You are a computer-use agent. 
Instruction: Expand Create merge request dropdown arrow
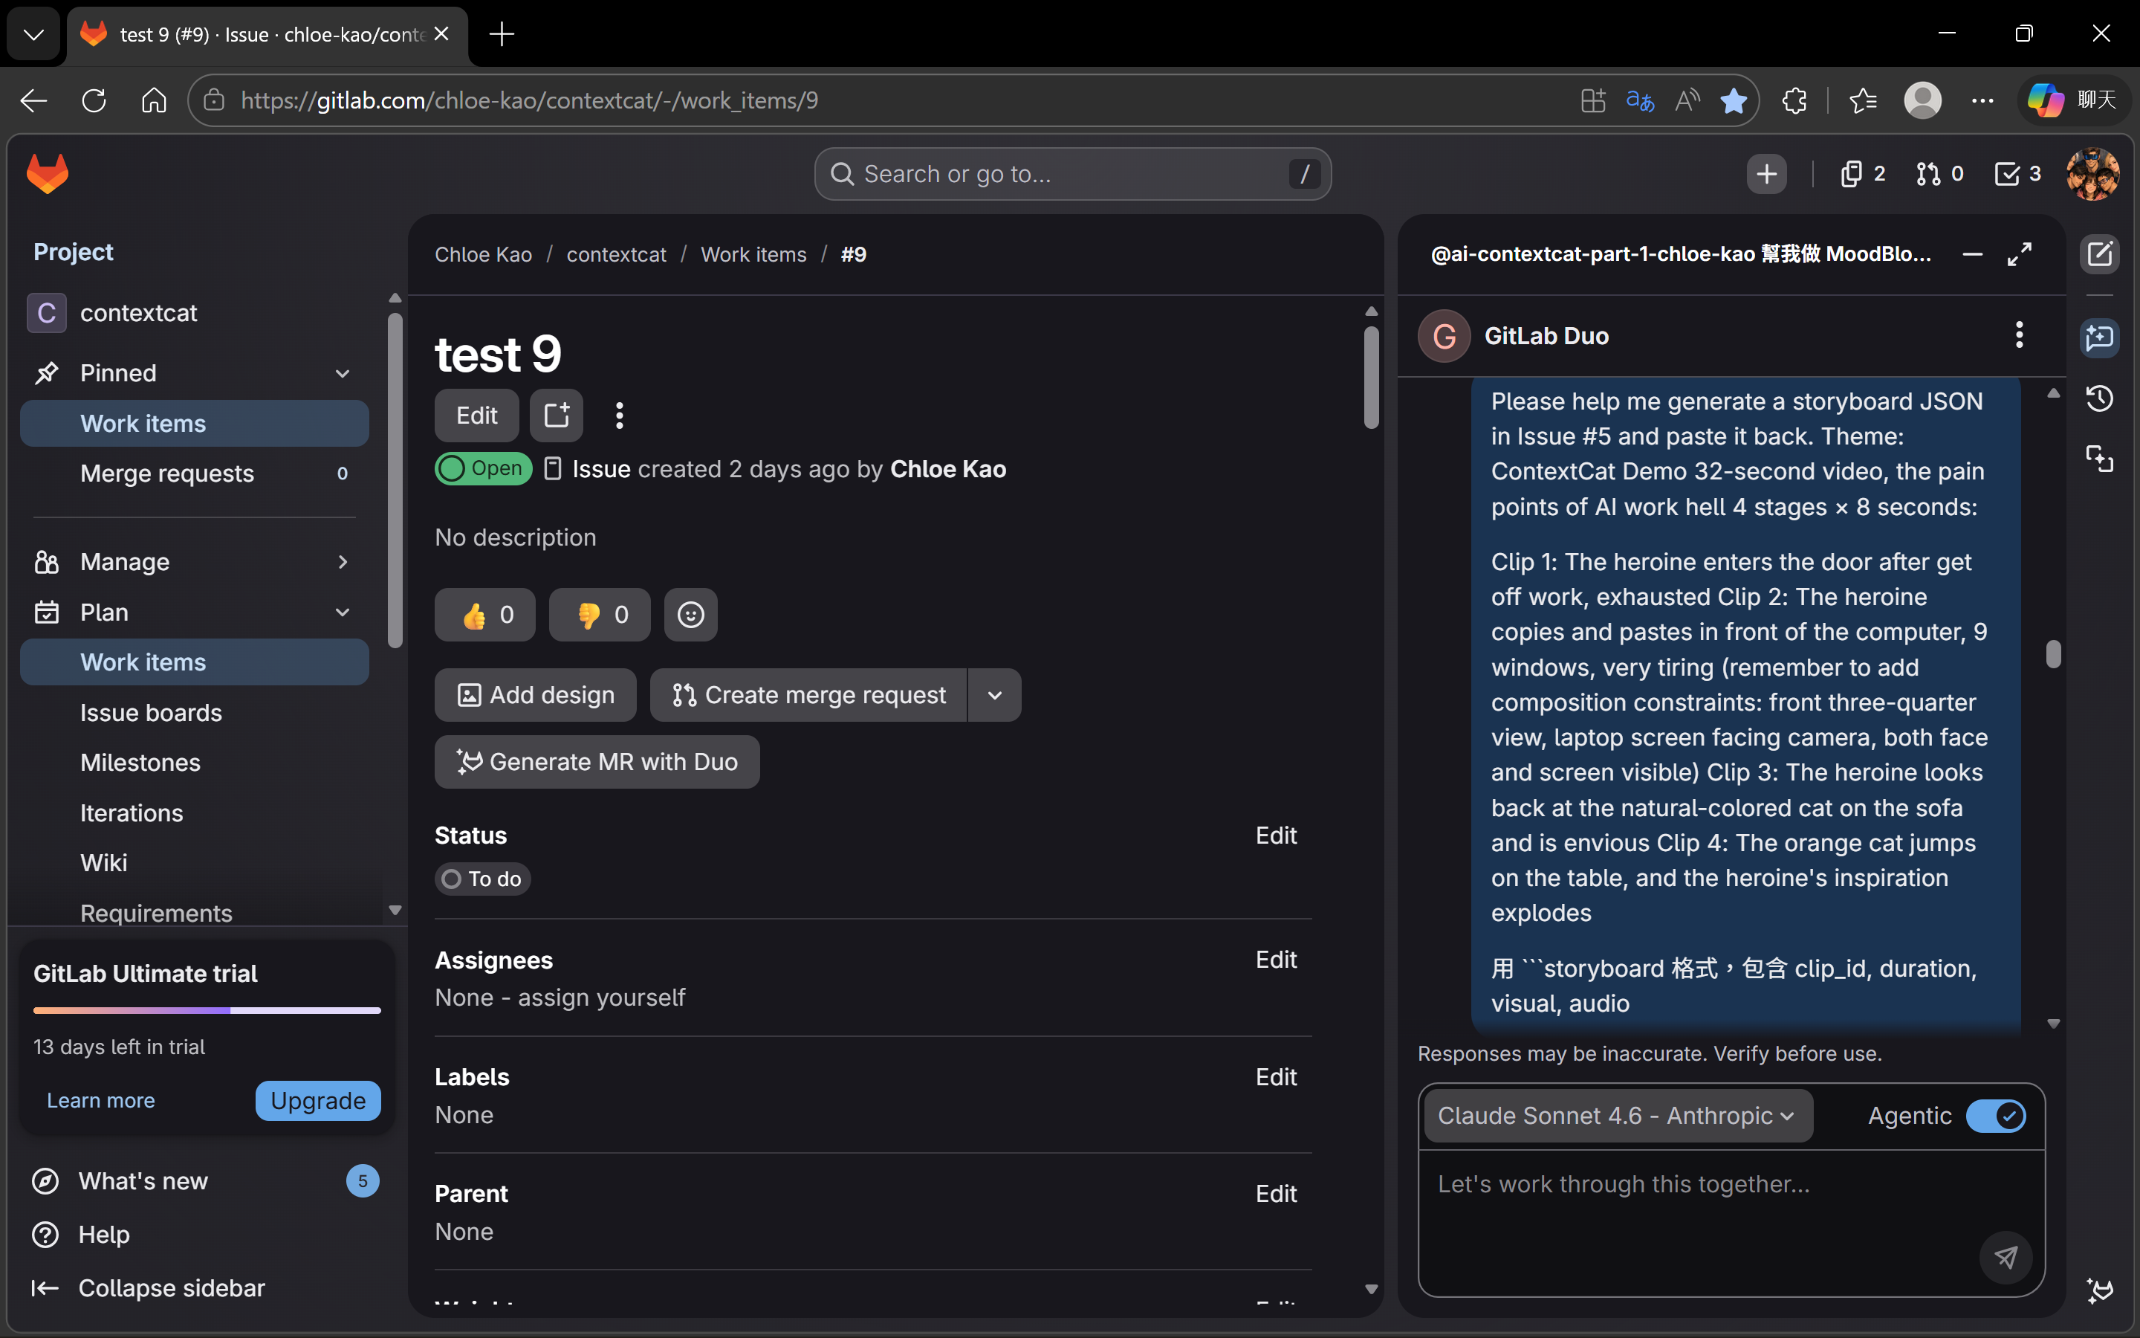(x=995, y=696)
